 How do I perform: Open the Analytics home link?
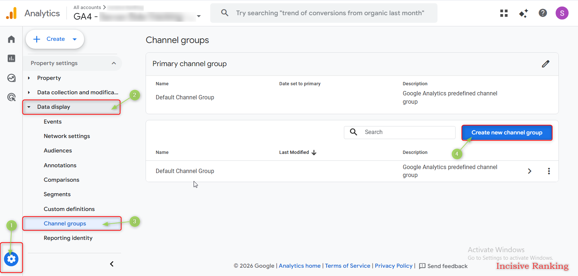pos(299,266)
